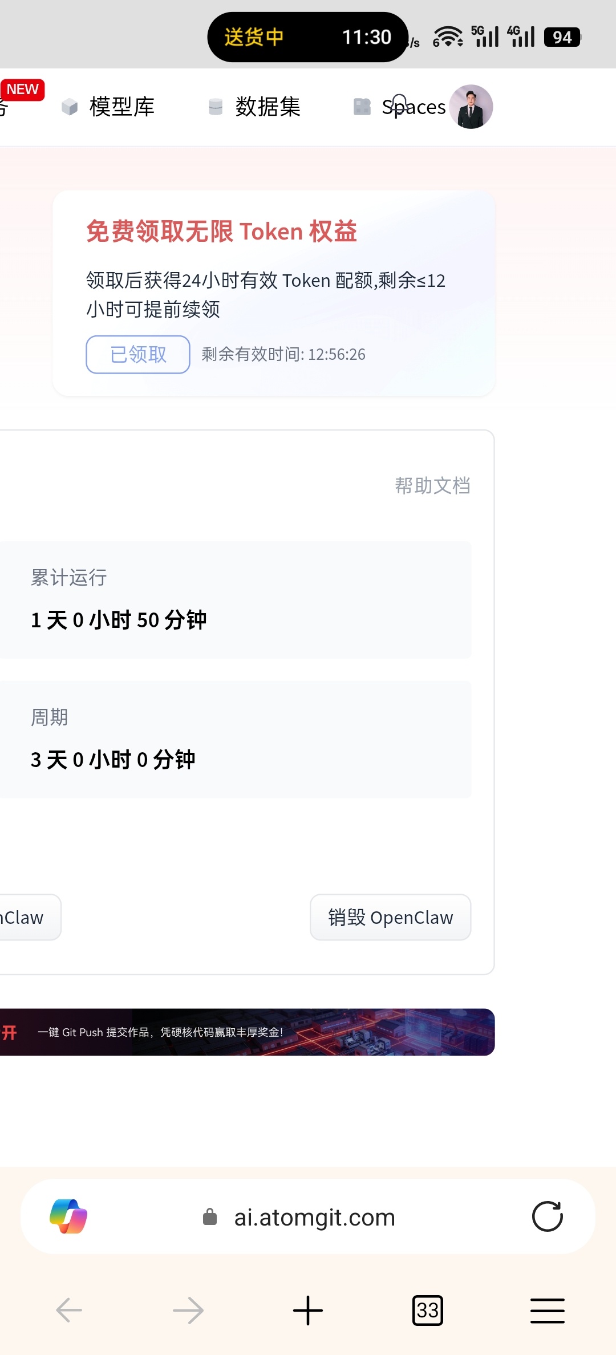The image size is (616, 1355).
Task: Click the partially visible OpenClaw button
Action: pos(23,917)
